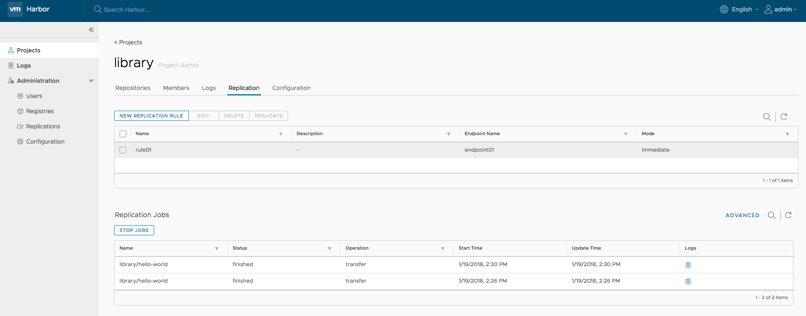The width and height of the screenshot is (806, 316).
Task: Check the rule01 row checkbox
Action: pyautogui.click(x=123, y=150)
